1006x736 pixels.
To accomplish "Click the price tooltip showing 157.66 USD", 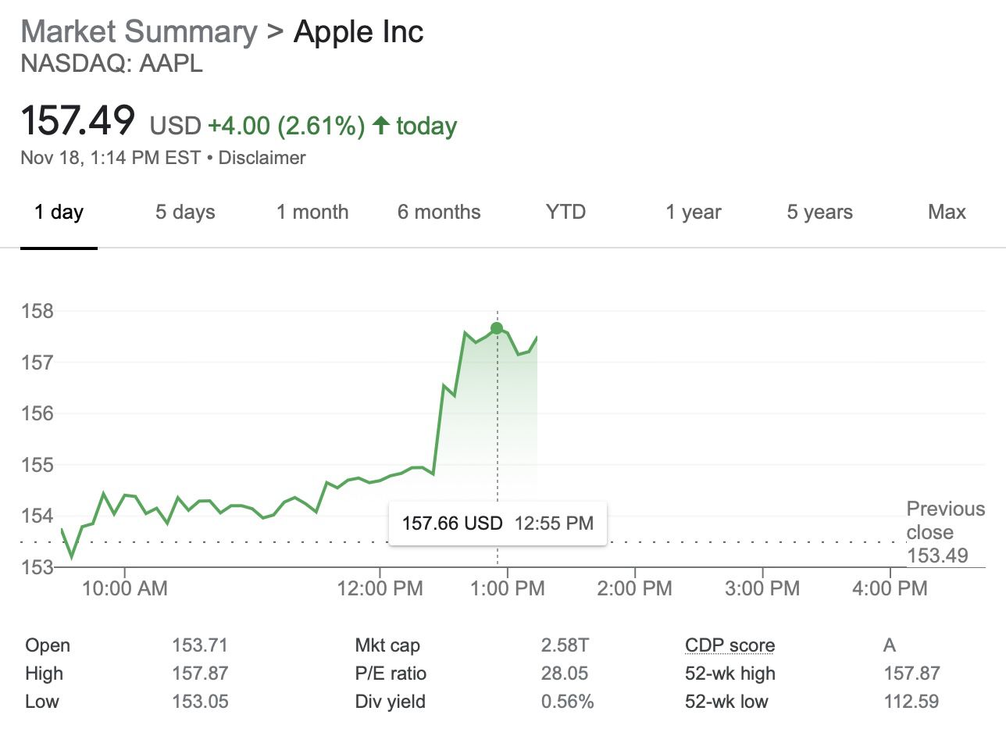I will click(x=498, y=522).
